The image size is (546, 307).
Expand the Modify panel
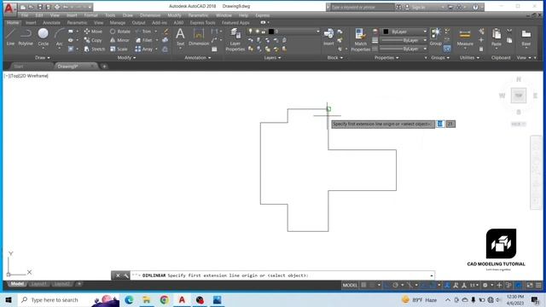[x=126, y=58]
